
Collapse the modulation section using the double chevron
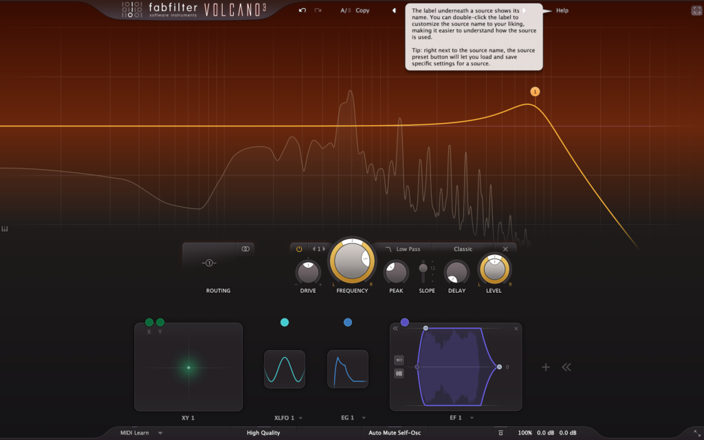[x=566, y=367]
